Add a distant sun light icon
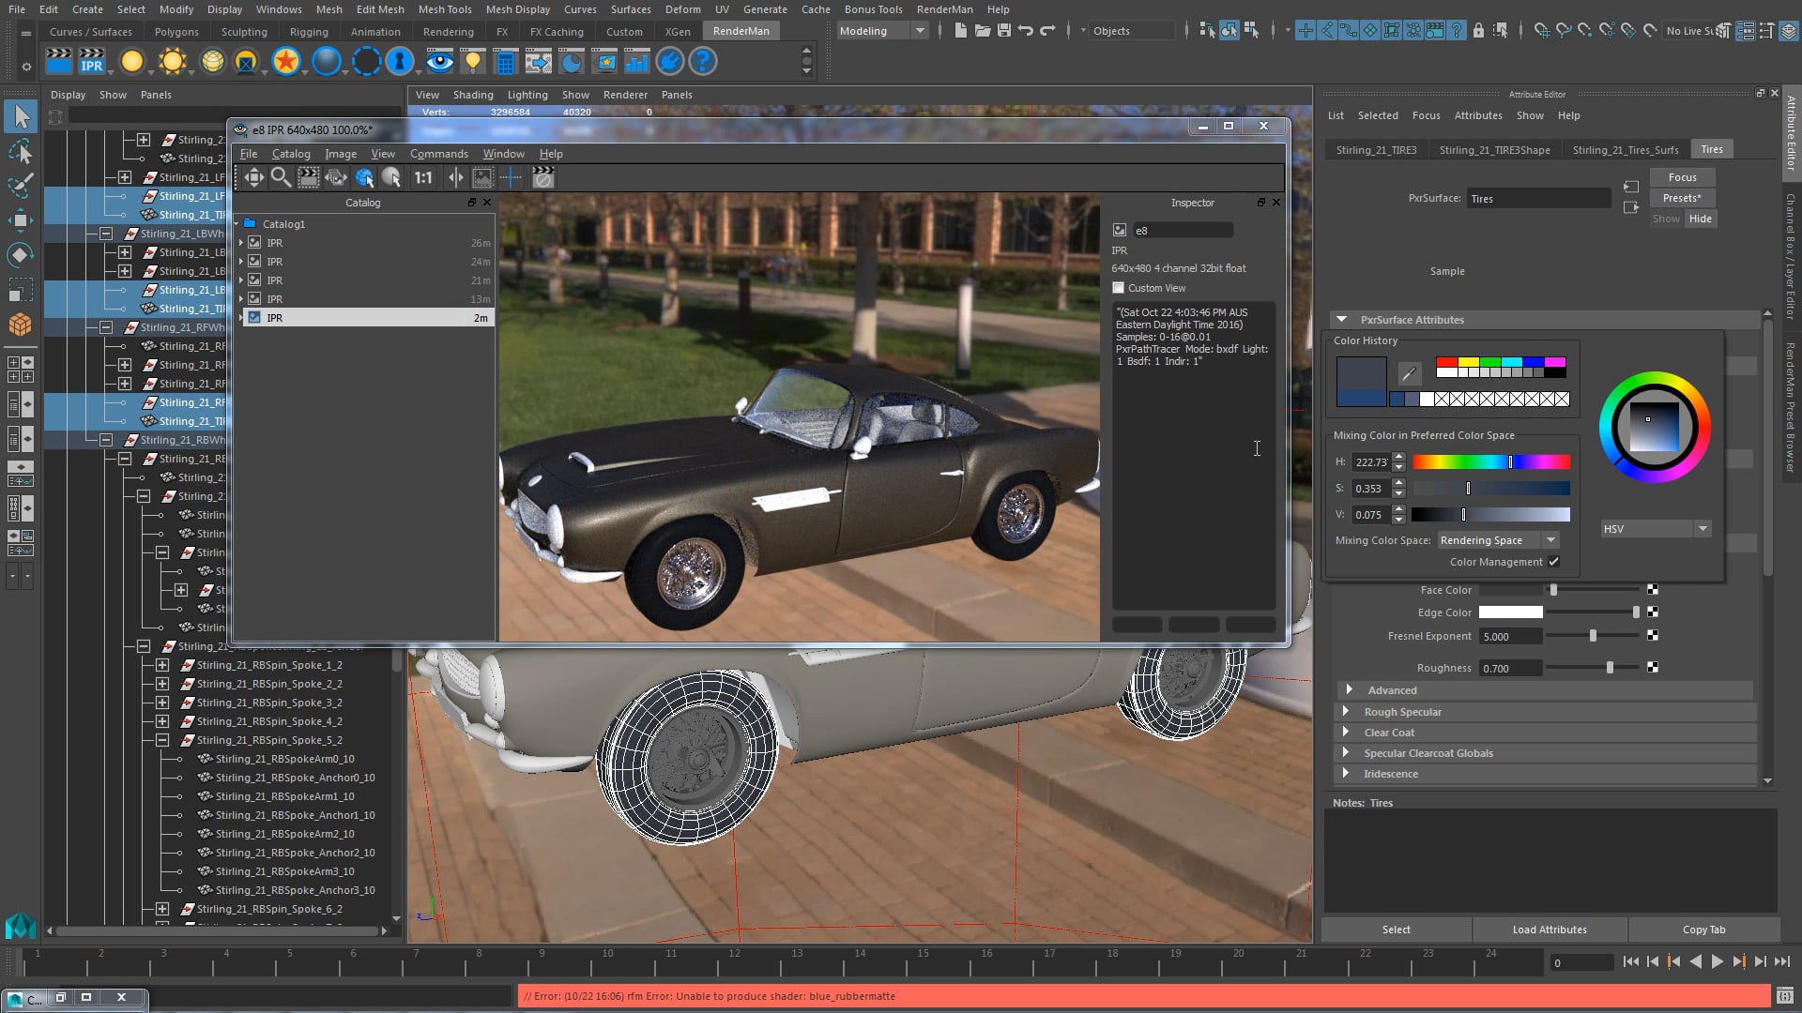Viewport: 1802px width, 1013px height. point(173,62)
